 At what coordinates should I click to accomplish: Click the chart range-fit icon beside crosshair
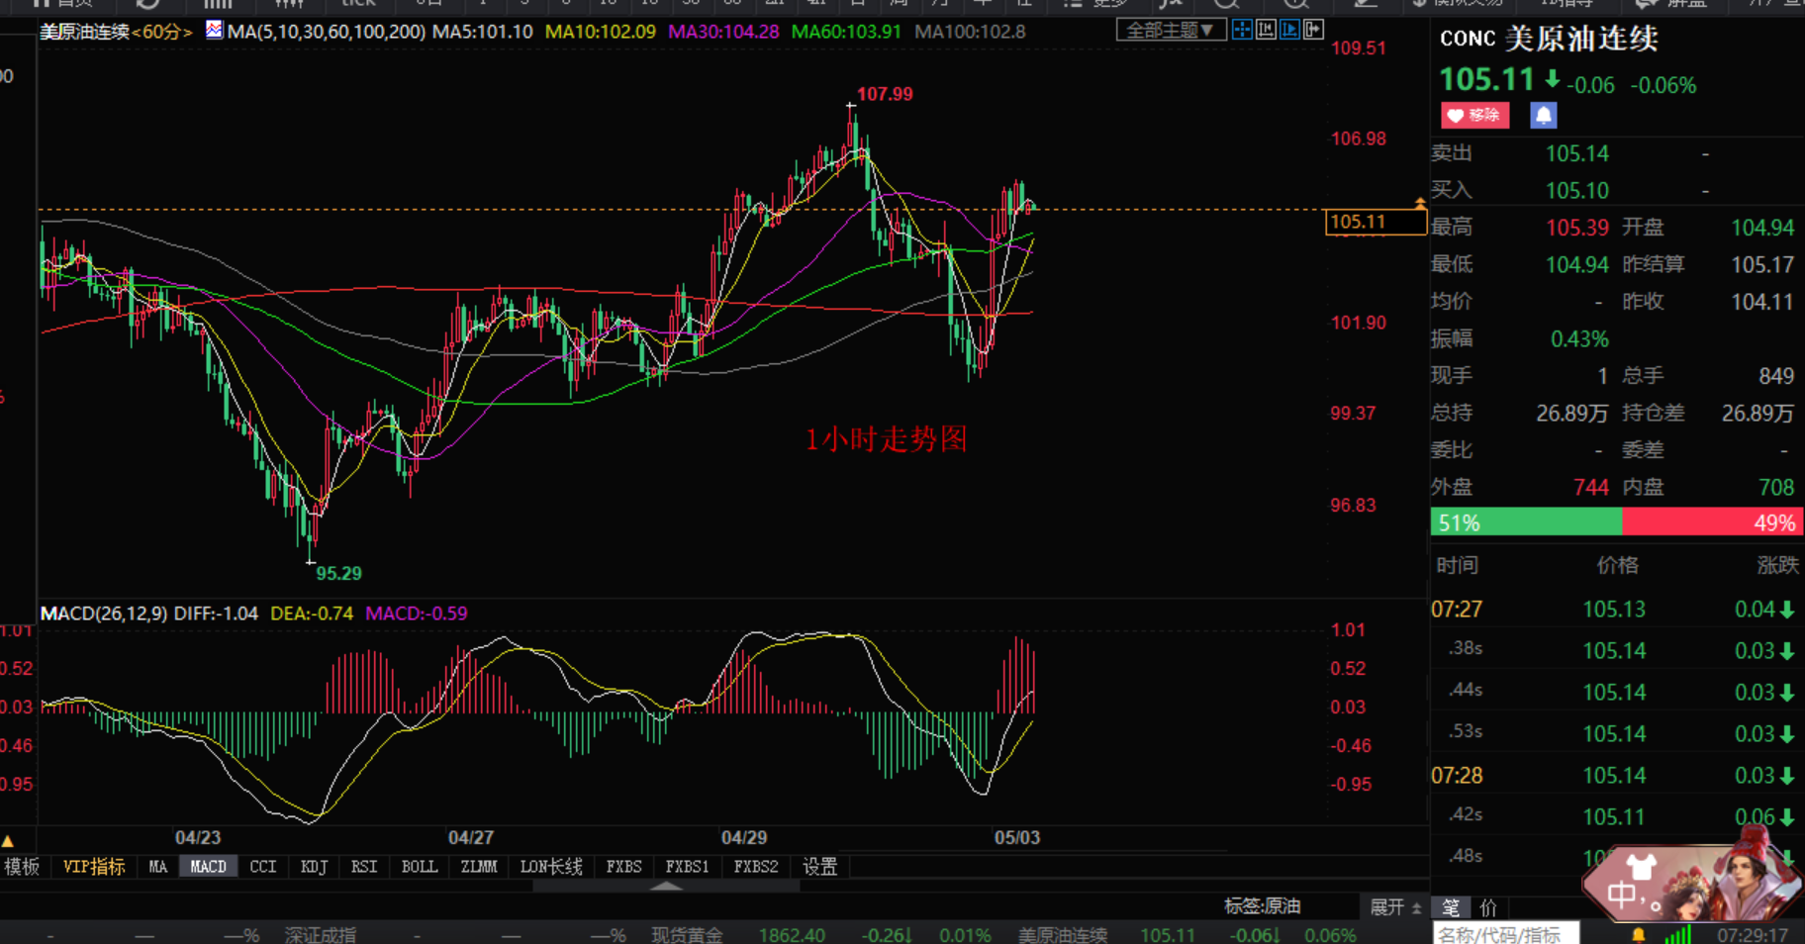[x=1266, y=30]
